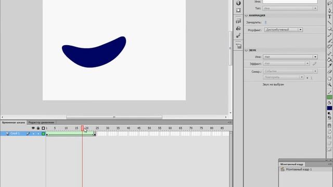Click the stage scroll right arrow
This screenshot has width=333, height=187.
coord(226,117)
